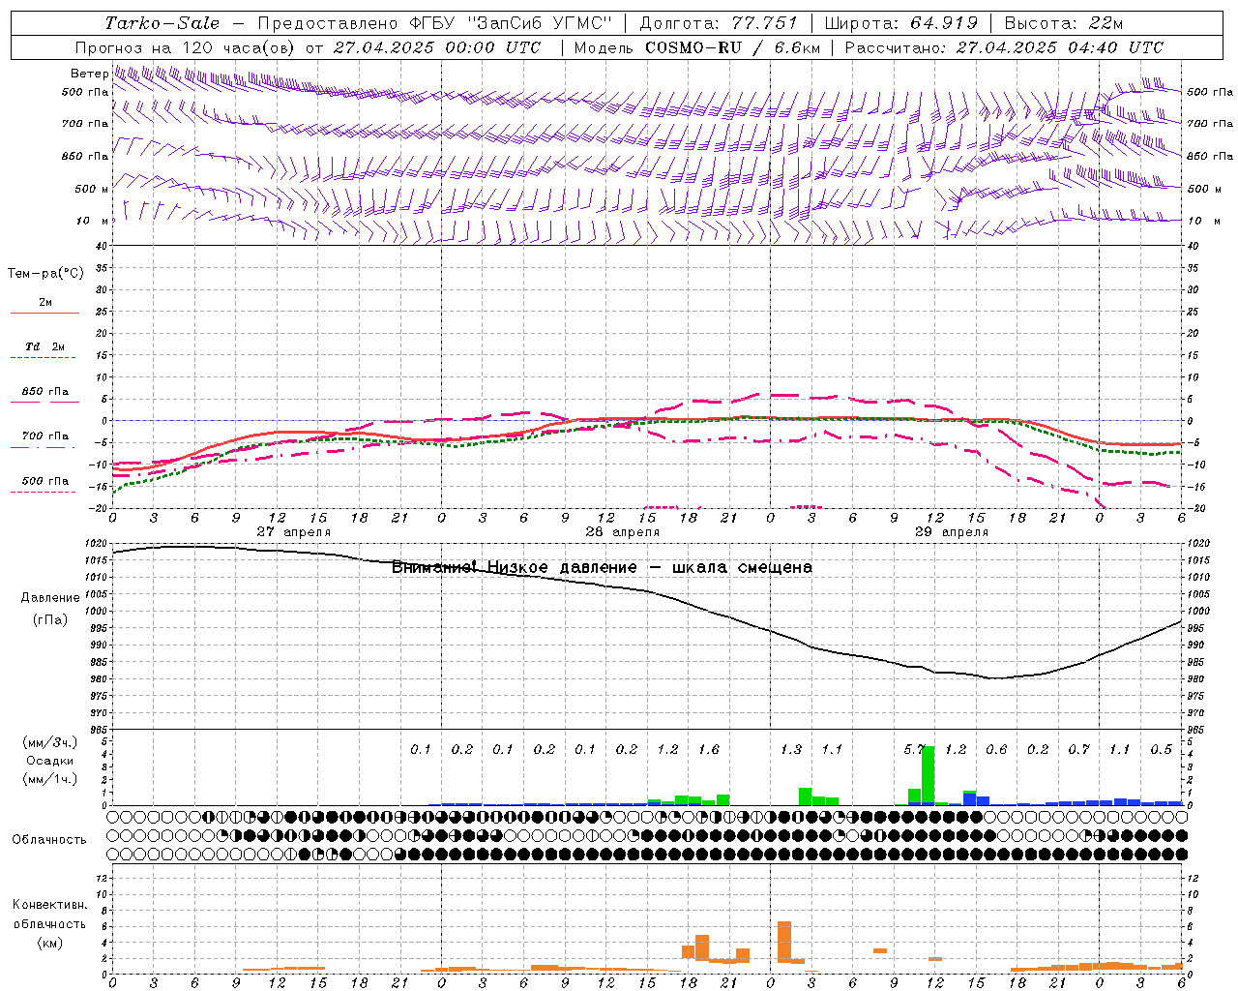Select the 5.7 precipitation total value
The image size is (1238, 991).
(915, 749)
